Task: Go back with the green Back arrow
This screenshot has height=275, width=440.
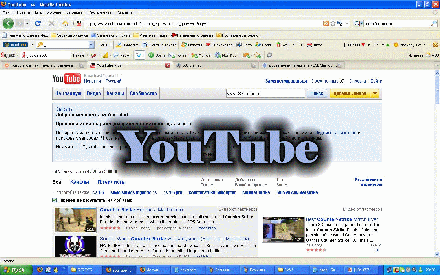Action: pos(8,23)
